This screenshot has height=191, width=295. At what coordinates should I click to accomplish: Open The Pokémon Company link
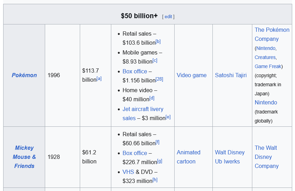pyautogui.click(x=272, y=34)
